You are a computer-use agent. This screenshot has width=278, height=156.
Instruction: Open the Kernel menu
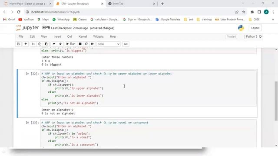pos(83,36)
